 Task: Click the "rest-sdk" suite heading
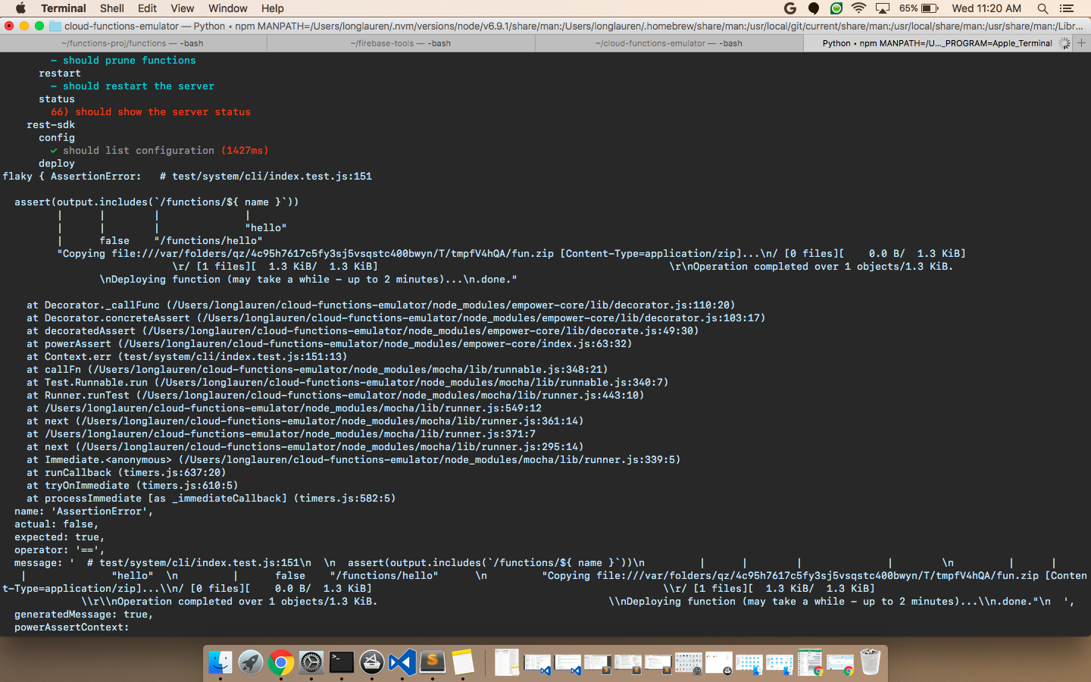pyautogui.click(x=51, y=124)
